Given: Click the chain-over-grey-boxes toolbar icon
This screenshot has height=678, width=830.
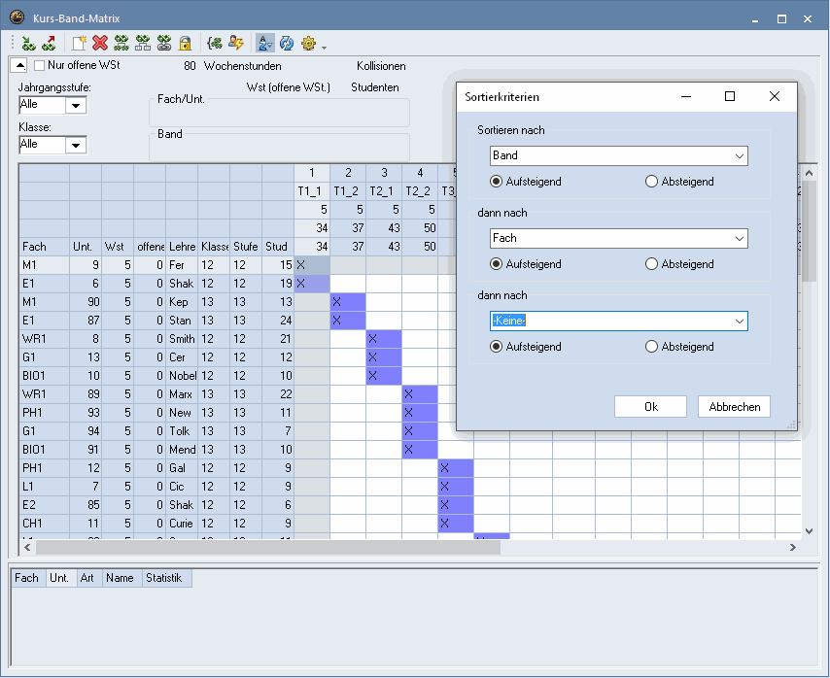Looking at the screenshot, I should 143,44.
